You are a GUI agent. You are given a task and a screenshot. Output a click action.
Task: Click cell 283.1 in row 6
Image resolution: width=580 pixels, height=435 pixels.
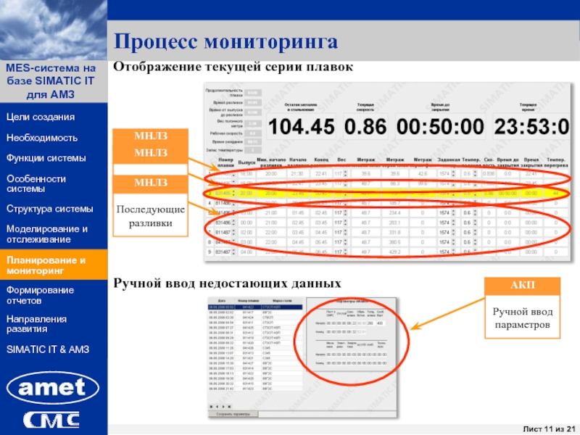coord(394,223)
